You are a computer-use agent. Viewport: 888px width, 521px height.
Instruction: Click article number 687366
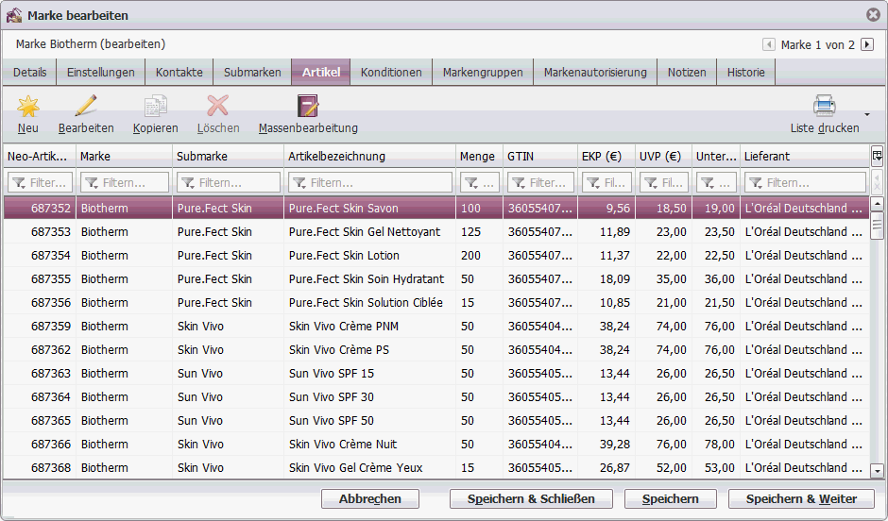pos(51,444)
